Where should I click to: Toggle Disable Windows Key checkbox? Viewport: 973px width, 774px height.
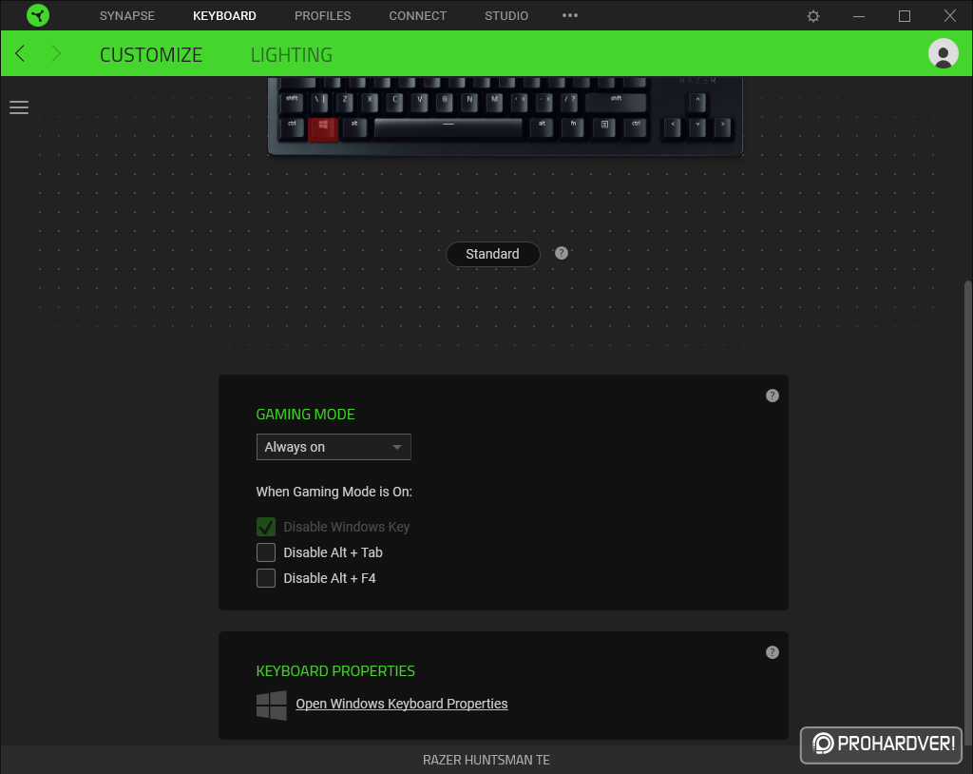point(266,527)
